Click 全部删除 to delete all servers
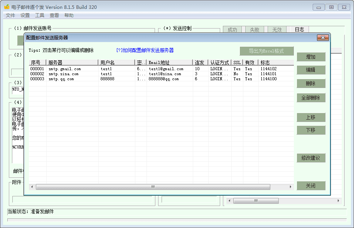 click(311, 98)
